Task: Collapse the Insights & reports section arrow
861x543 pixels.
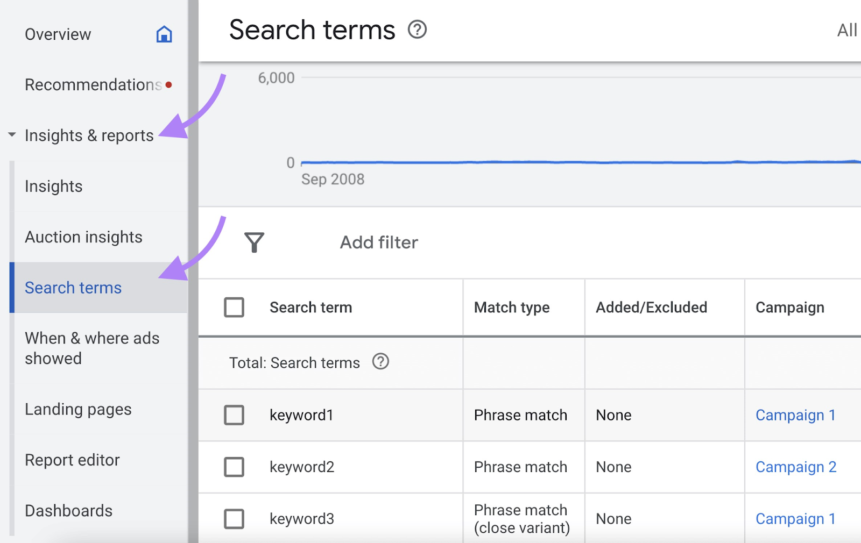Action: 12,135
